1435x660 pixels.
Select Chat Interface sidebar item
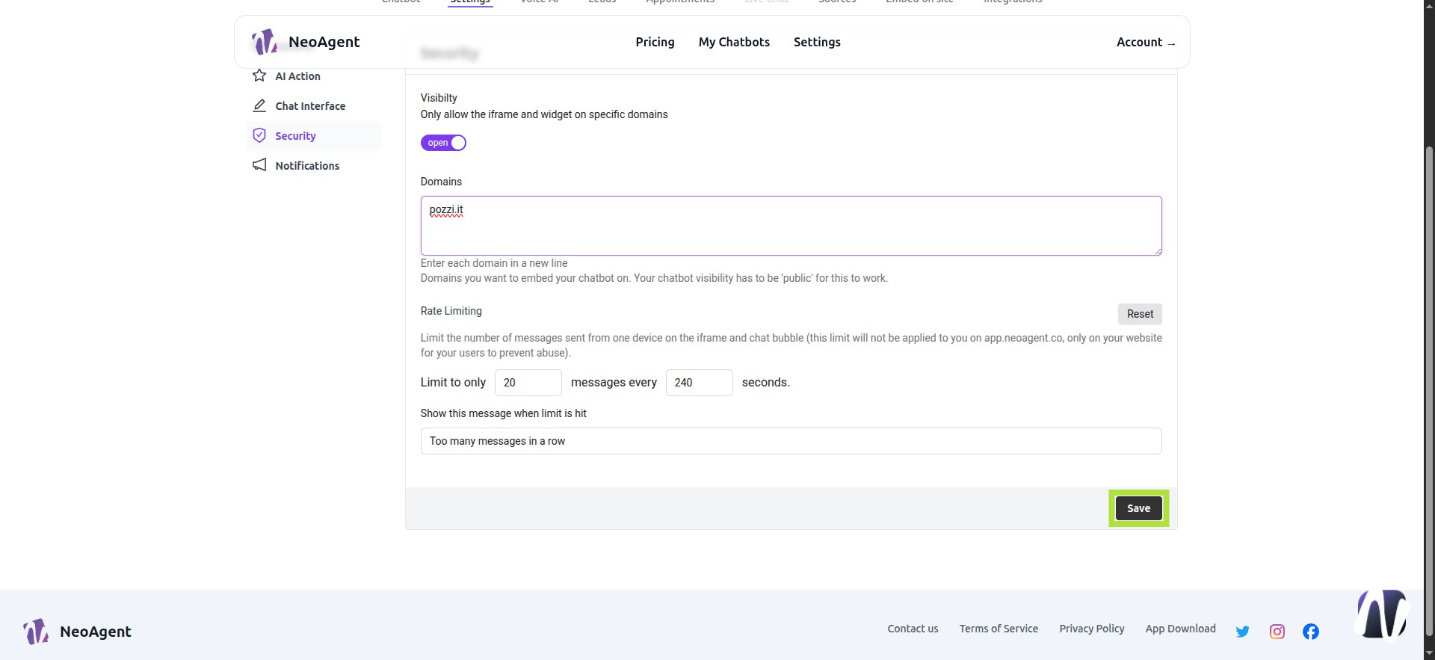click(x=314, y=106)
